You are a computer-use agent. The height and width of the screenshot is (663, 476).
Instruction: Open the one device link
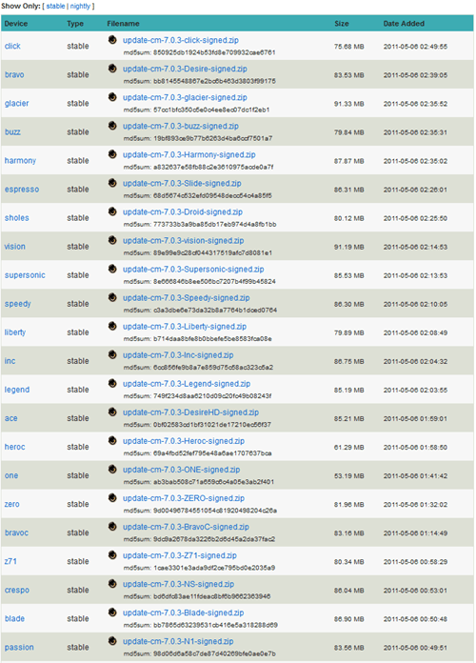11,475
